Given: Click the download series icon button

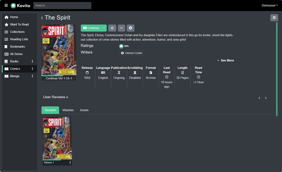Looking at the screenshot, I should coord(130,28).
